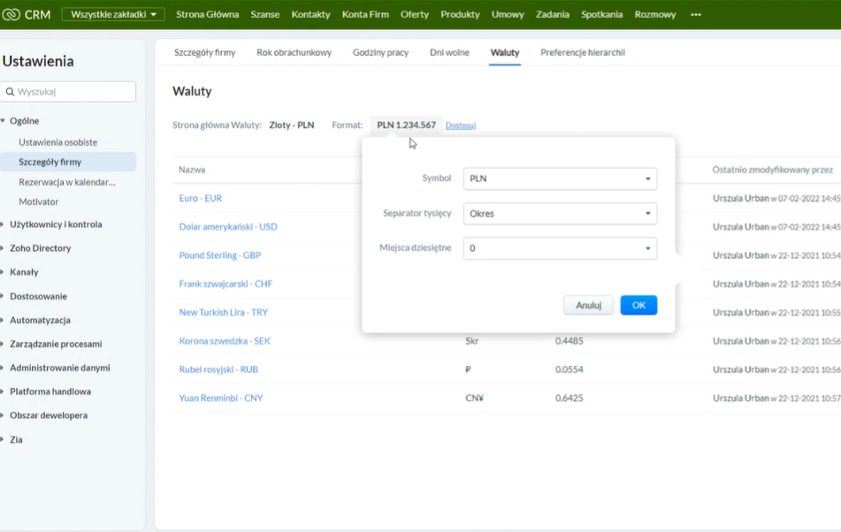
Task: Open the Zadania module
Action: (553, 14)
